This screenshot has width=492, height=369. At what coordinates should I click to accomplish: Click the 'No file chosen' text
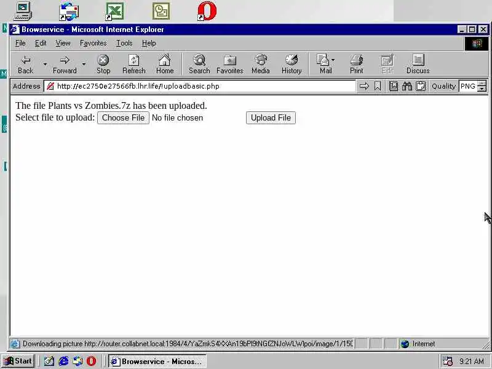pyautogui.click(x=177, y=117)
